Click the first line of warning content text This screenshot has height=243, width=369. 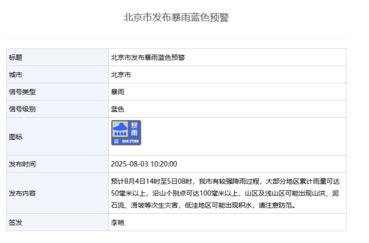point(225,182)
